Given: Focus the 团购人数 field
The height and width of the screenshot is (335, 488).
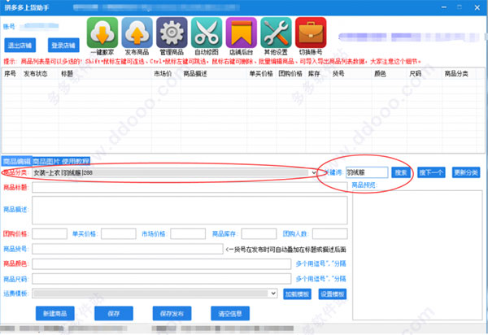Looking at the screenshot, I should [330, 233].
